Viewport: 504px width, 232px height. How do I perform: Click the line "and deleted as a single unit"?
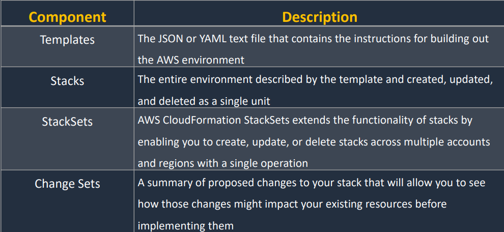click(204, 101)
